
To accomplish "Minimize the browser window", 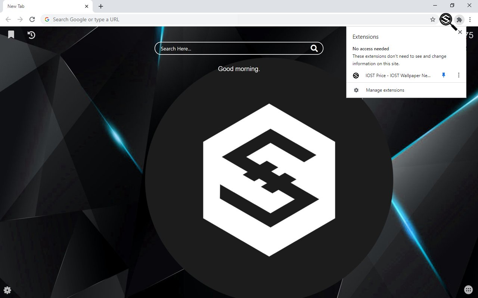I will [435, 6].
